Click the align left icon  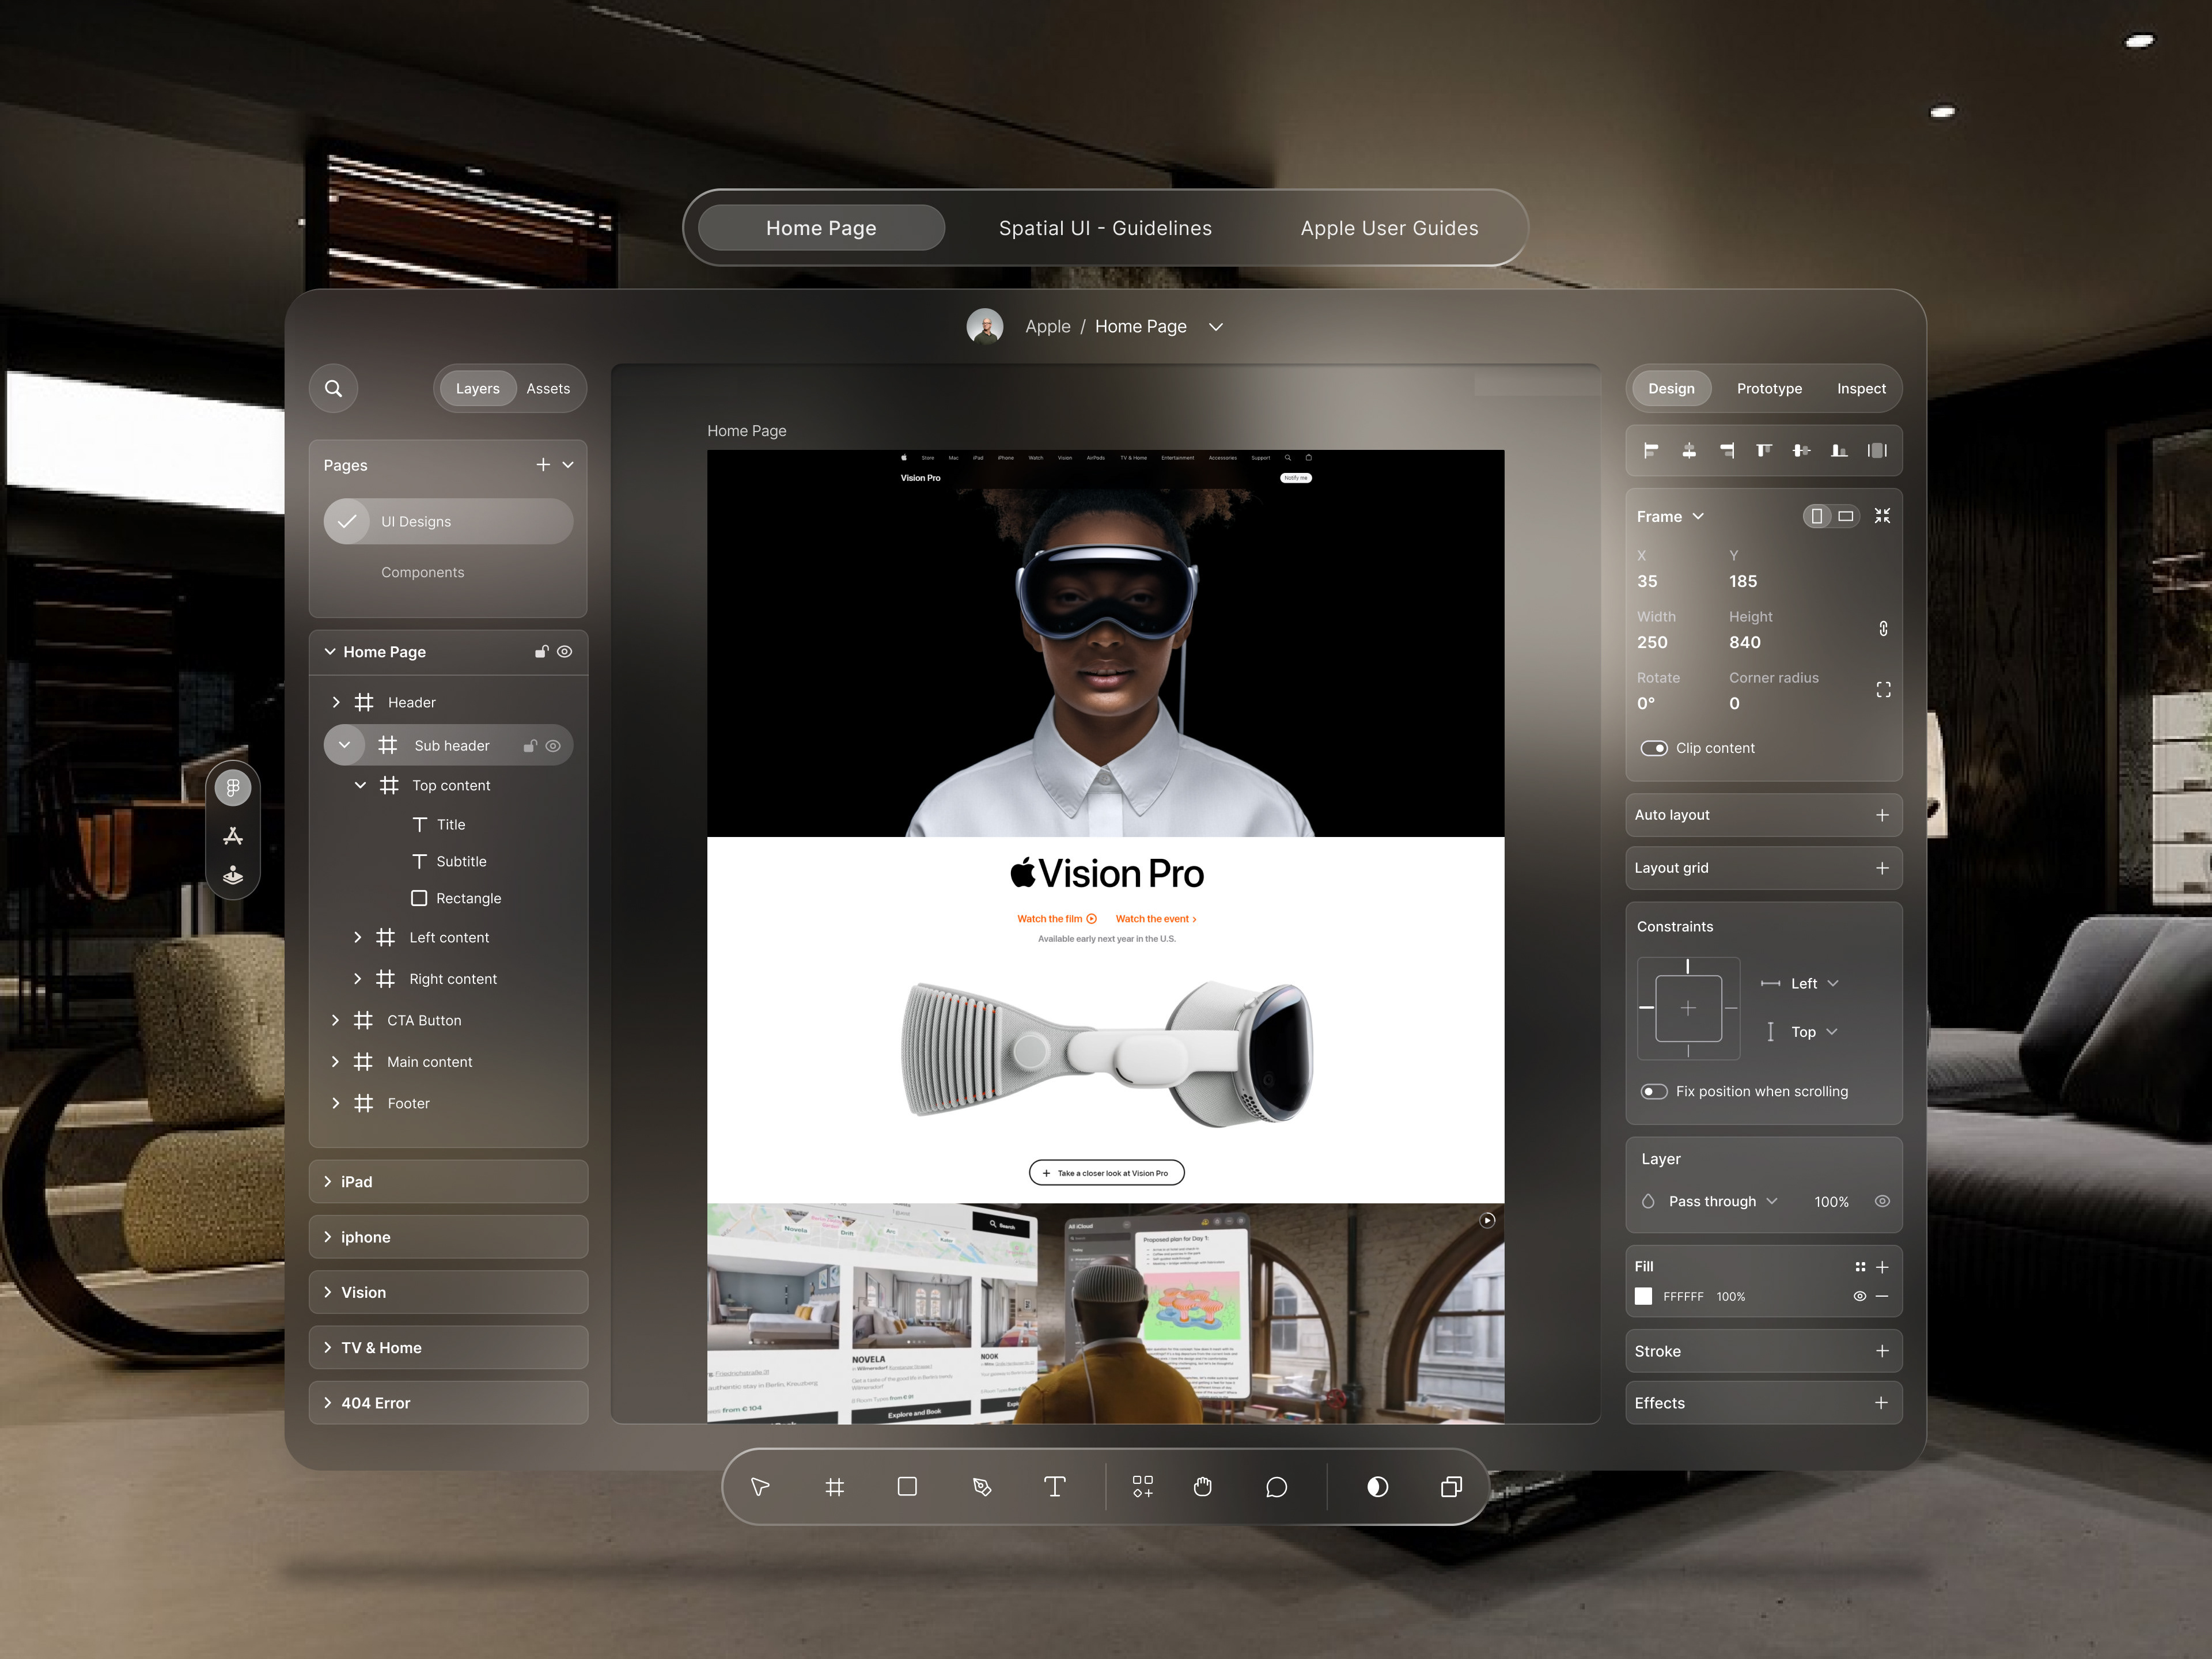(x=1651, y=451)
